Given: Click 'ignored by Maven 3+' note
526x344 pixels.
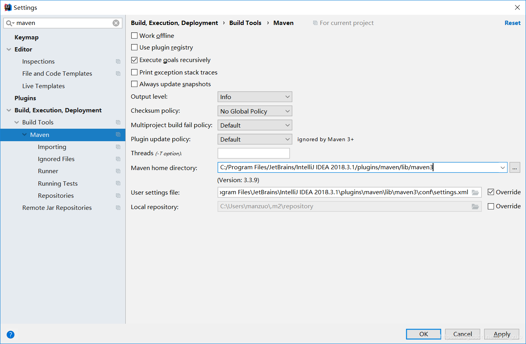Looking at the screenshot, I should 326,139.
